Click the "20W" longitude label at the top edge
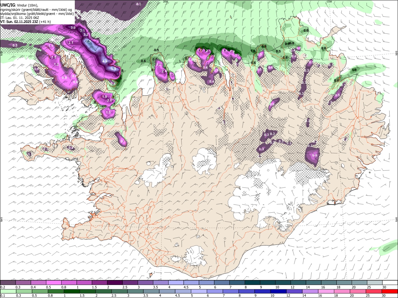Image resolution: width=398 pixels, height=298 pixels. pyautogui.click(x=165, y=2)
